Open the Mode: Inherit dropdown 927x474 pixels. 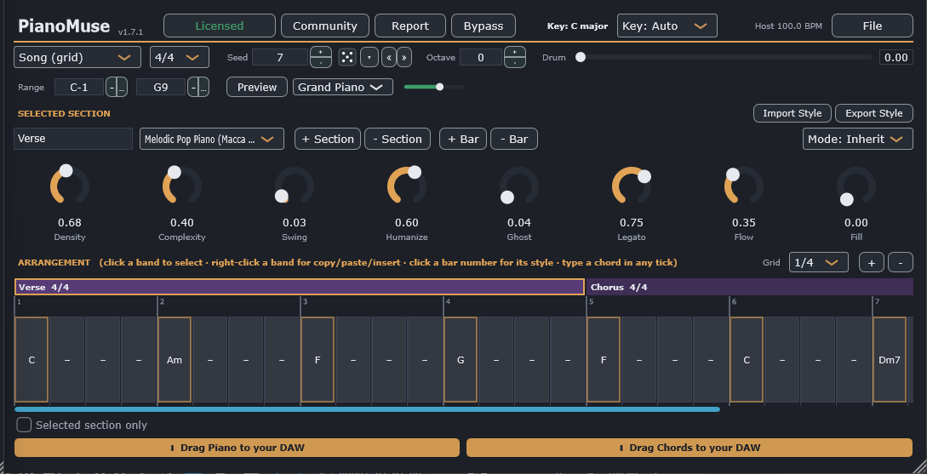tap(858, 139)
